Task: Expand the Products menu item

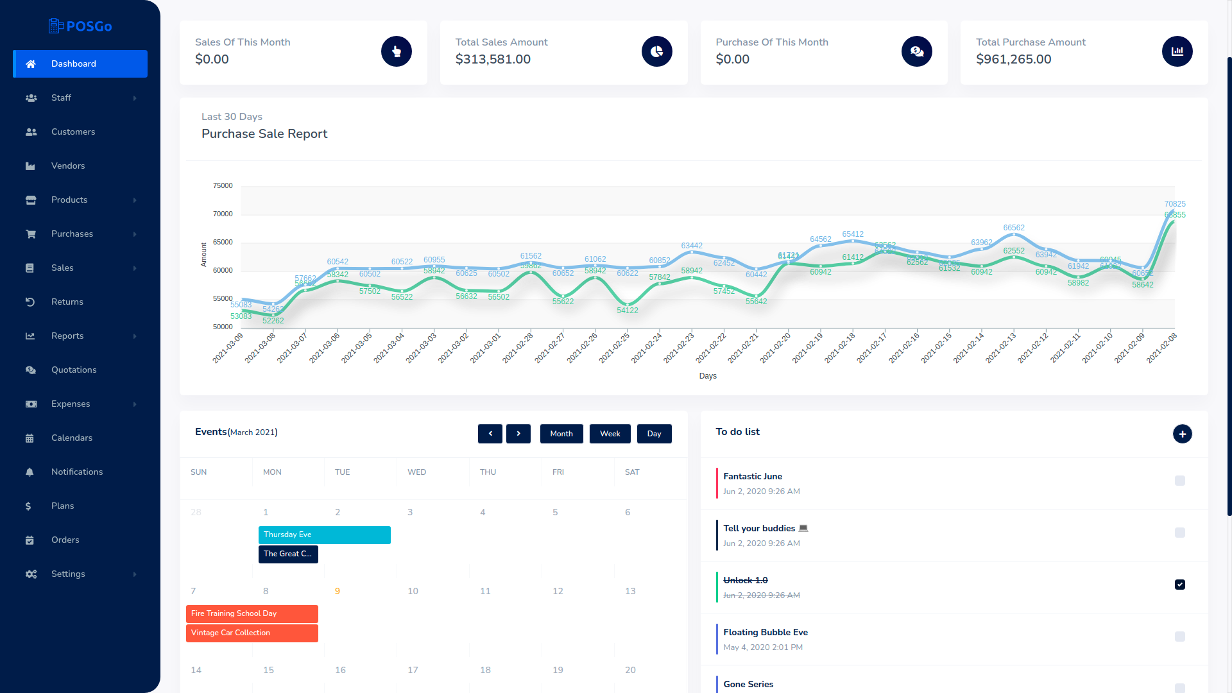Action: 80,200
